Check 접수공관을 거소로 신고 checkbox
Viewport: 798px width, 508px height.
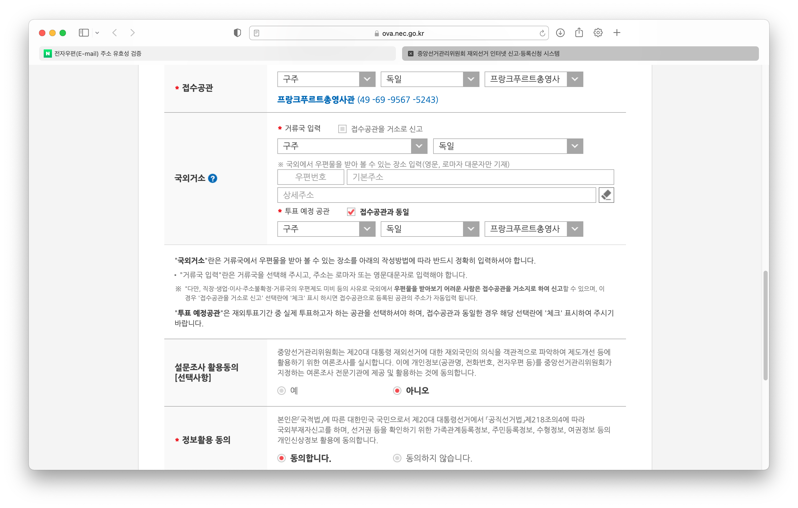click(342, 129)
